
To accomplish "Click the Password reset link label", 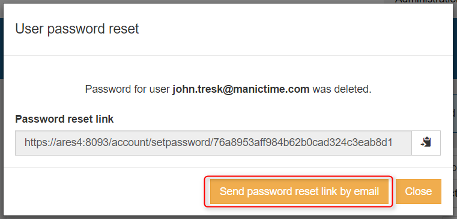I will click(x=64, y=119).
